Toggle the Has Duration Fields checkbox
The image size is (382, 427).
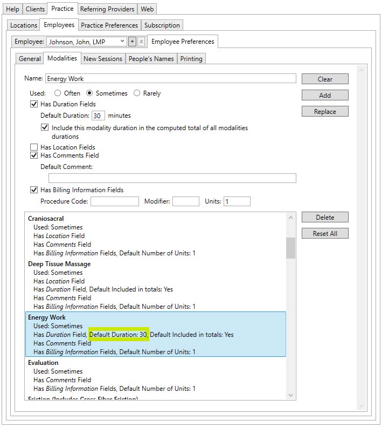[x=34, y=104]
